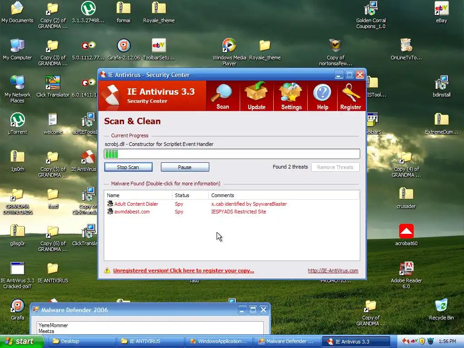Select the ToolbarSetup eBay installer icon

click(x=159, y=50)
